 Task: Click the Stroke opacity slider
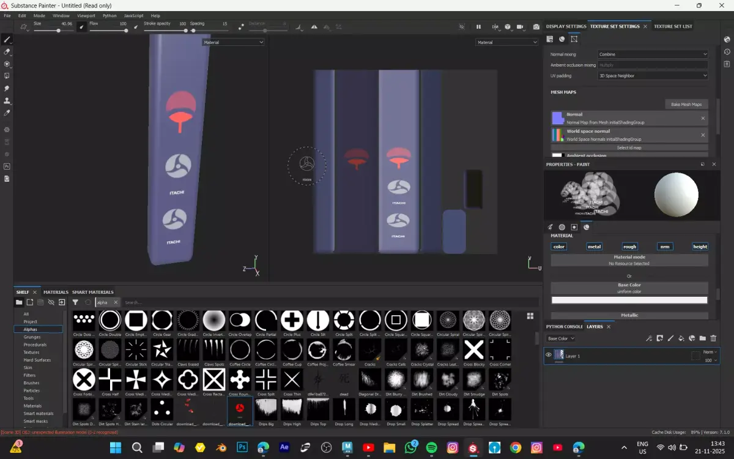tap(165, 31)
